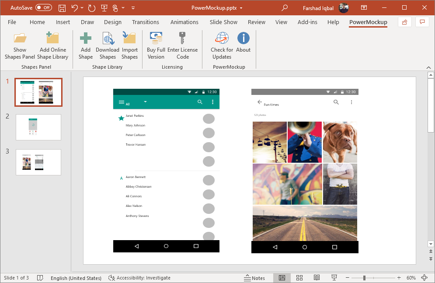The width and height of the screenshot is (435, 283).
Task: Adjust the zoom slider handle
Action: tap(364, 278)
